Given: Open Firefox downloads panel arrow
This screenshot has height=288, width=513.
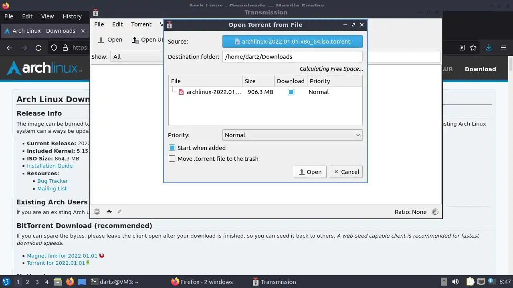Looking at the screenshot, I should (489, 48).
